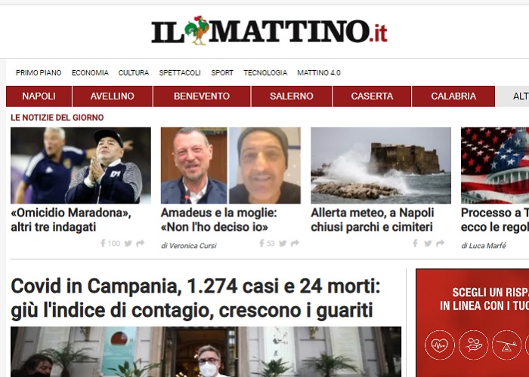Click share arrow under Maradona article
529x377 pixels.
coord(141,243)
